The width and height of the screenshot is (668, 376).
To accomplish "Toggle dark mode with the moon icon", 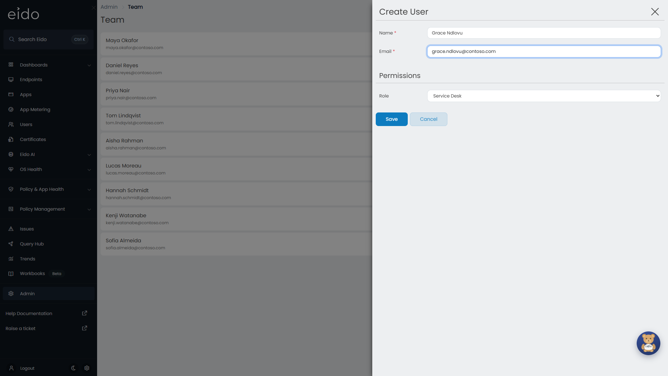I will click(x=73, y=368).
